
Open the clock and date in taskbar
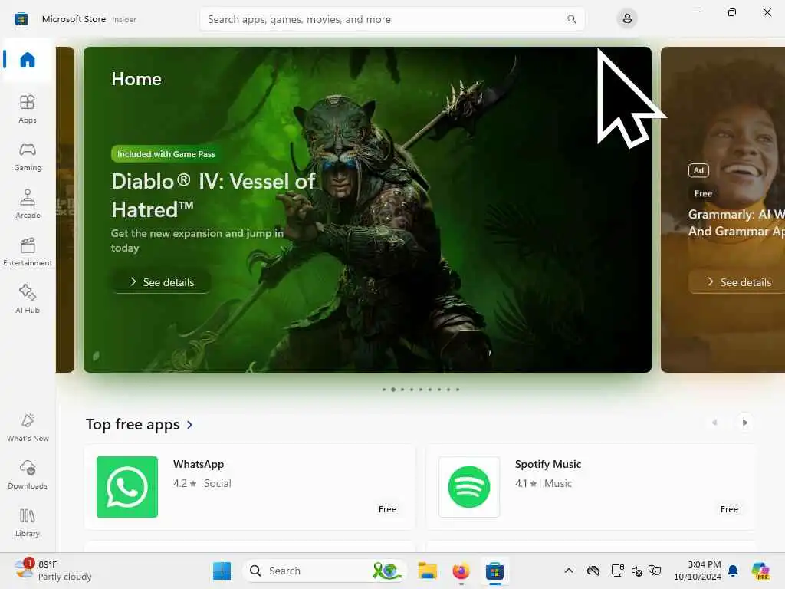coord(698,571)
